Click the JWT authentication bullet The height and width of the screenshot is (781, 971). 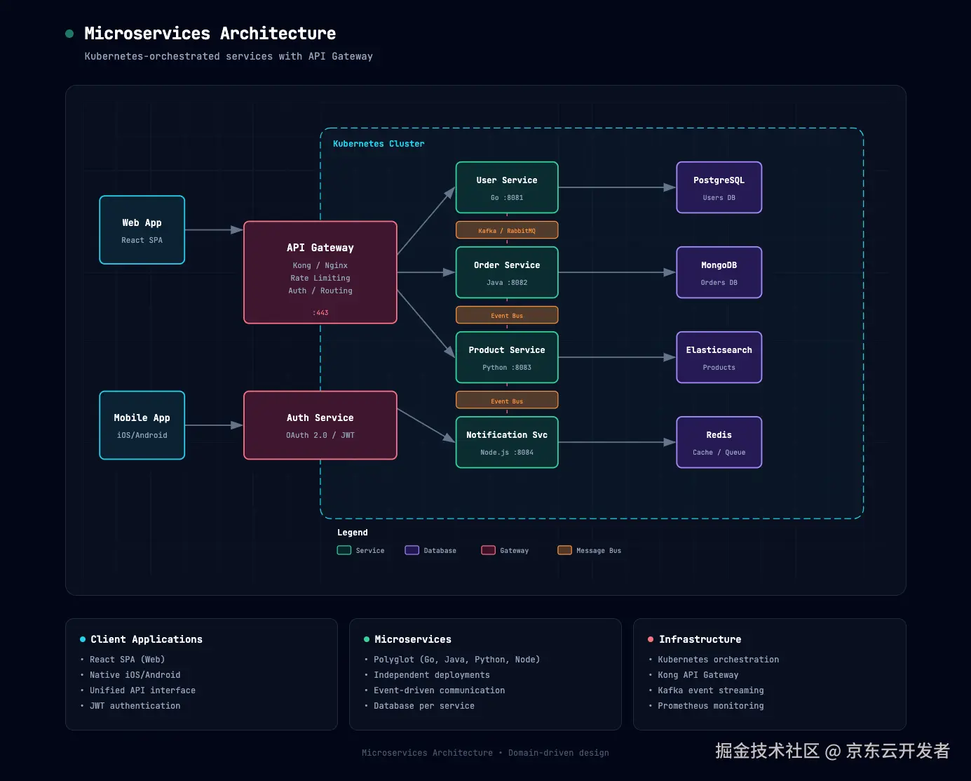tap(135, 706)
